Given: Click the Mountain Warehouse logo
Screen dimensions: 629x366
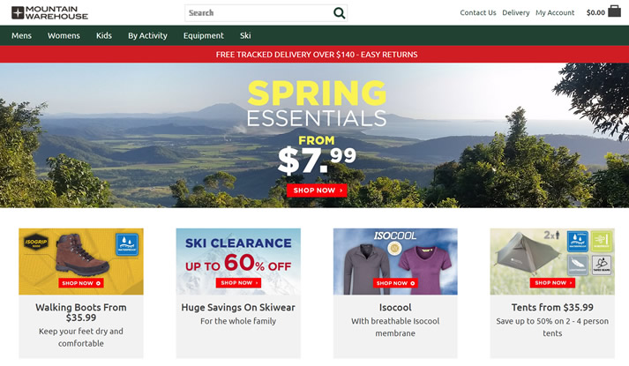Looking at the screenshot, I should coord(50,12).
